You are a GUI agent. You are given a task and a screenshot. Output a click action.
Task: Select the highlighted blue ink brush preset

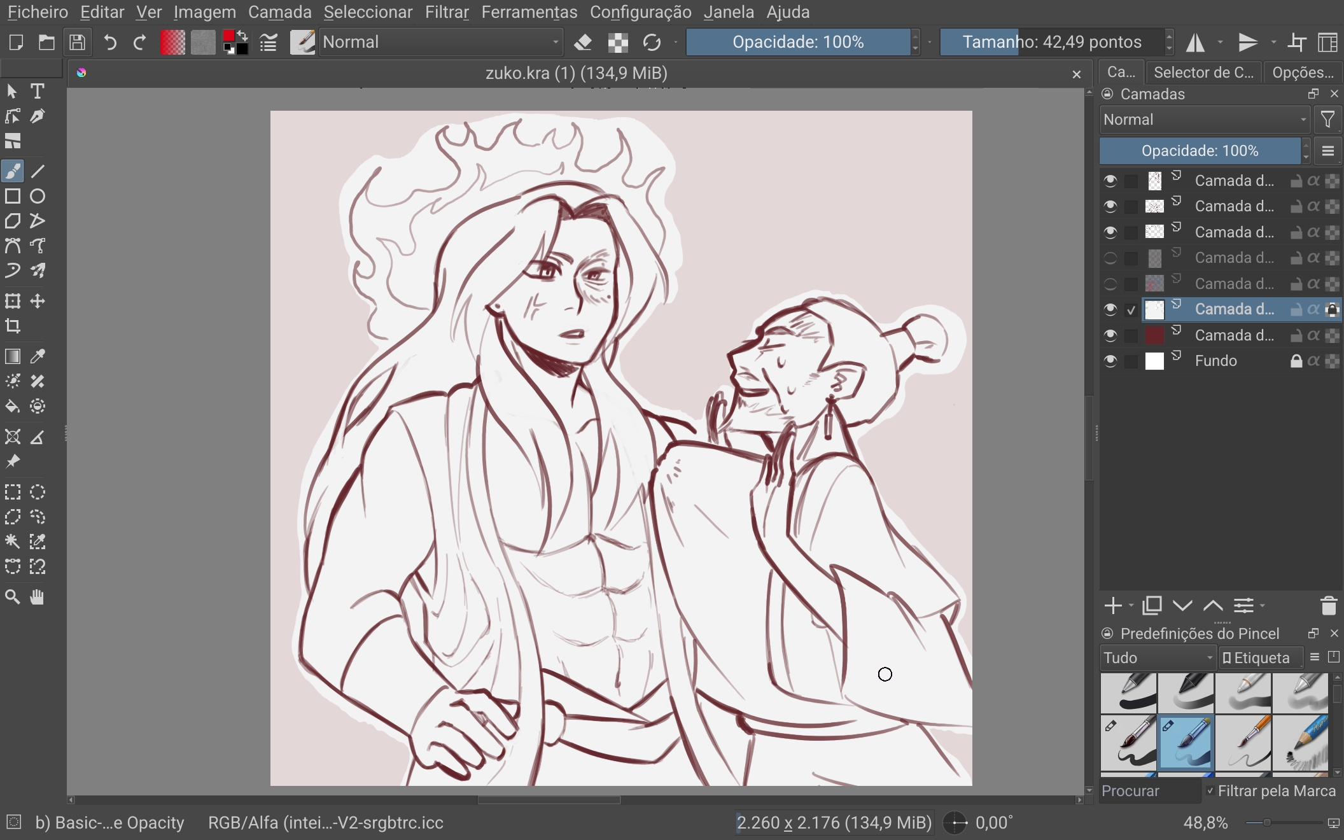click(1186, 743)
